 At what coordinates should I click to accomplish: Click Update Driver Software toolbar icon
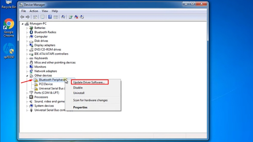coord(71,17)
